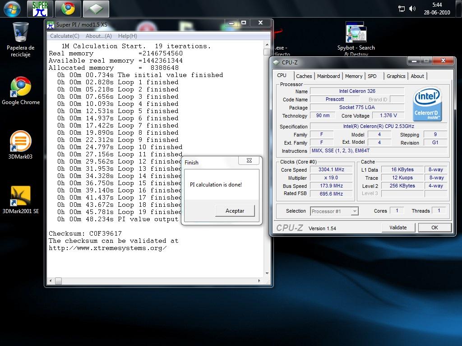Open the Help(H) menu in Super PI

128,36
